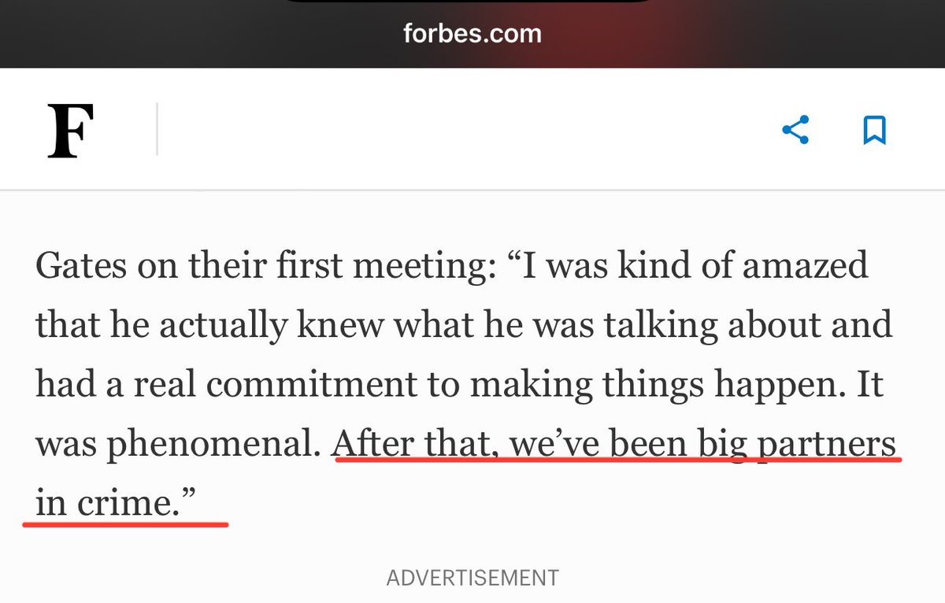Click the vertical divider beside F logo

coord(157,130)
